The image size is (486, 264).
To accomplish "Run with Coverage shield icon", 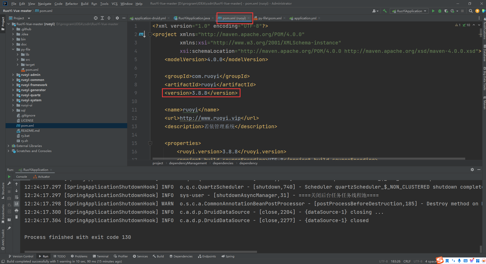I will pos(446,11).
